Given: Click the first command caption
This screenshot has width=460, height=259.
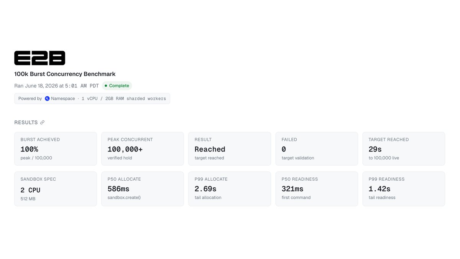Looking at the screenshot, I should (x=296, y=198).
